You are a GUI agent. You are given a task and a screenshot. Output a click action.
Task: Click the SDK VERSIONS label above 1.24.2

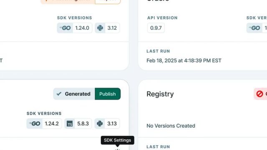44,113
